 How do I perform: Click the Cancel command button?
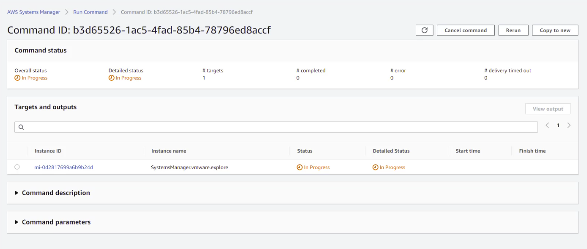point(465,30)
